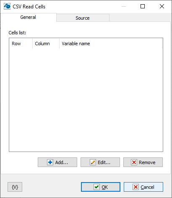Maximize the CSV Read Cells window
The image size is (172, 198).
click(143, 6)
